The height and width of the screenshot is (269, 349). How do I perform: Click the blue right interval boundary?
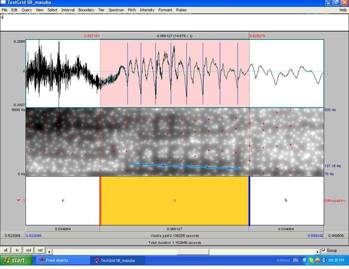(249, 201)
